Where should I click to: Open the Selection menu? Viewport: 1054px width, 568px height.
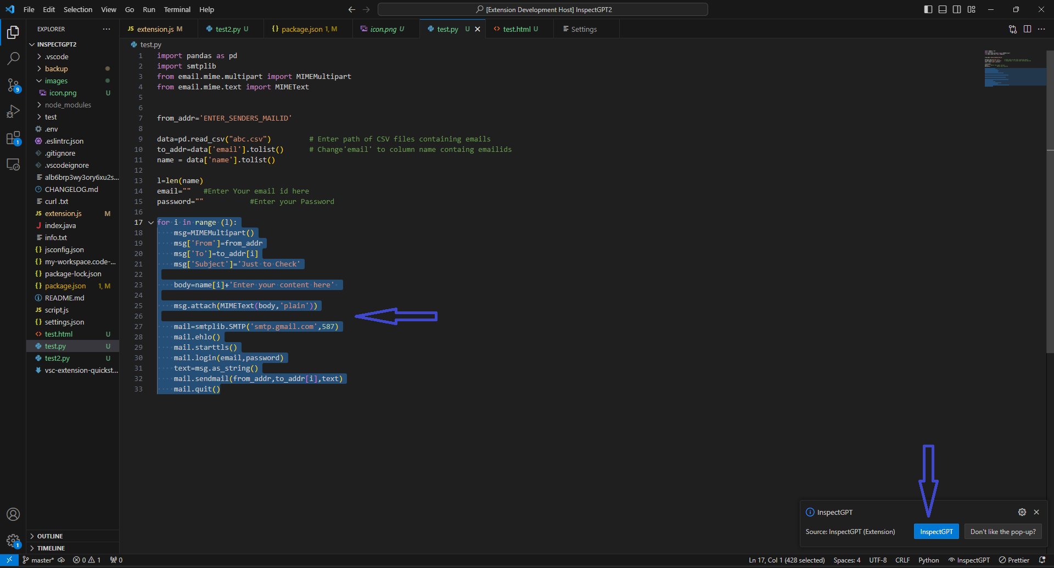pos(78,9)
